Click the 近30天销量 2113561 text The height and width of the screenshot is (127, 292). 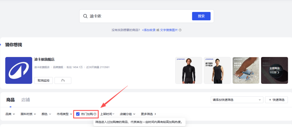(98, 67)
